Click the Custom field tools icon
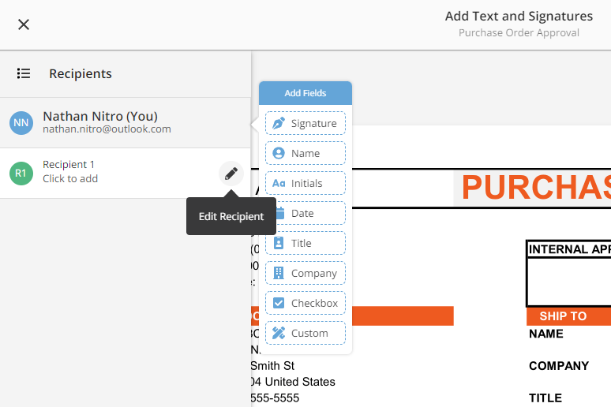 pos(279,334)
